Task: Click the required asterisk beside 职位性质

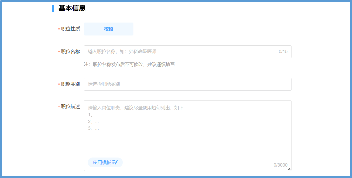Action: pos(59,29)
